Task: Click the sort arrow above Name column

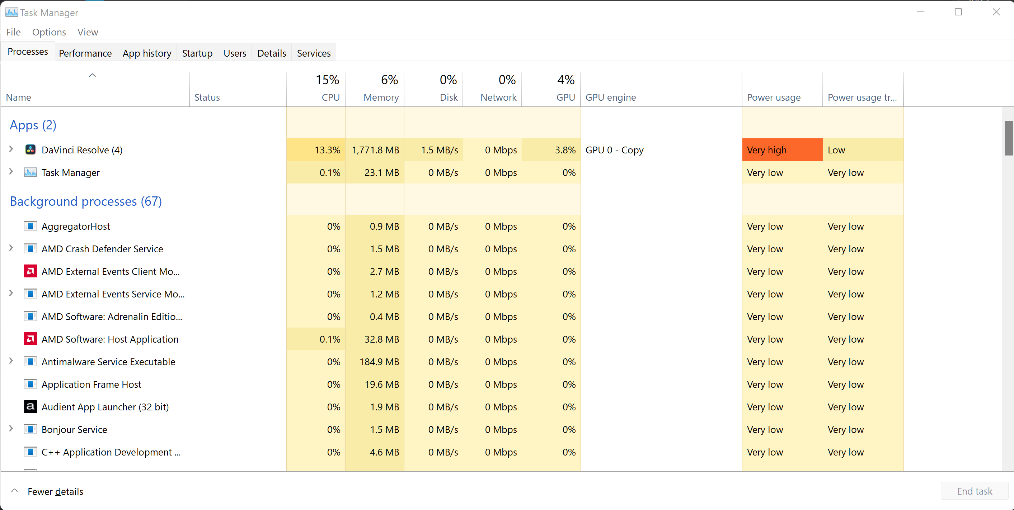Action: click(x=92, y=75)
